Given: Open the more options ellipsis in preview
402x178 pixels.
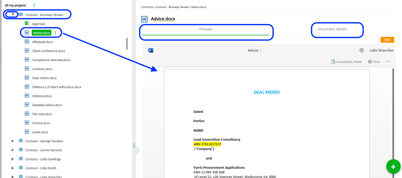Looking at the screenshot, I should pyautogui.click(x=388, y=62).
